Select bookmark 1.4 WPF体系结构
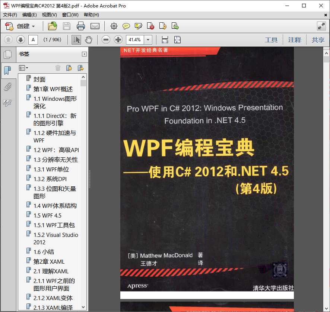330x312 pixels. 55,206
